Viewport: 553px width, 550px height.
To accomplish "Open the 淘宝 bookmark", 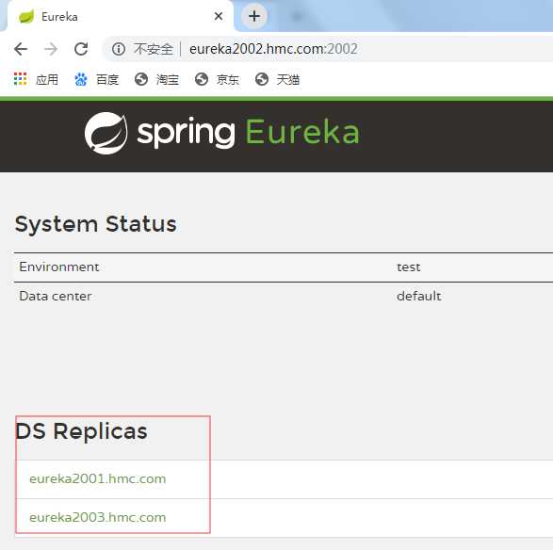I will (156, 79).
